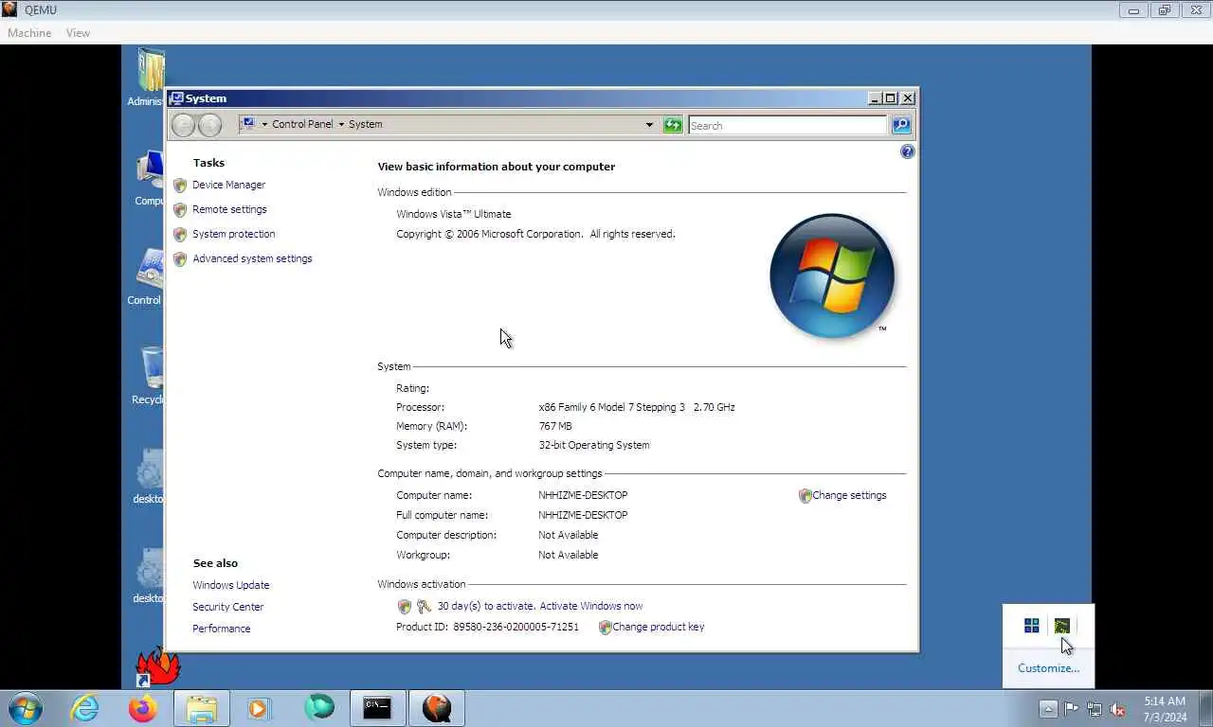Click Change product key link
Screen dimensions: 1213x727
pos(658,627)
